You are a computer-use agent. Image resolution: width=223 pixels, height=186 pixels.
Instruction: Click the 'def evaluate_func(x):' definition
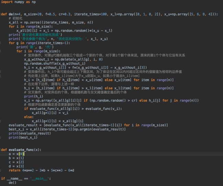click(x=21, y=150)
